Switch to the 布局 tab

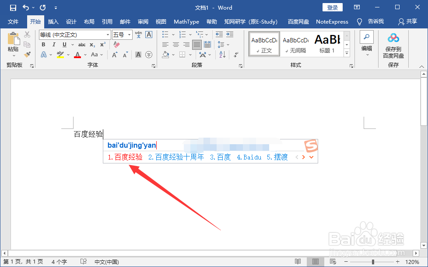89,21
